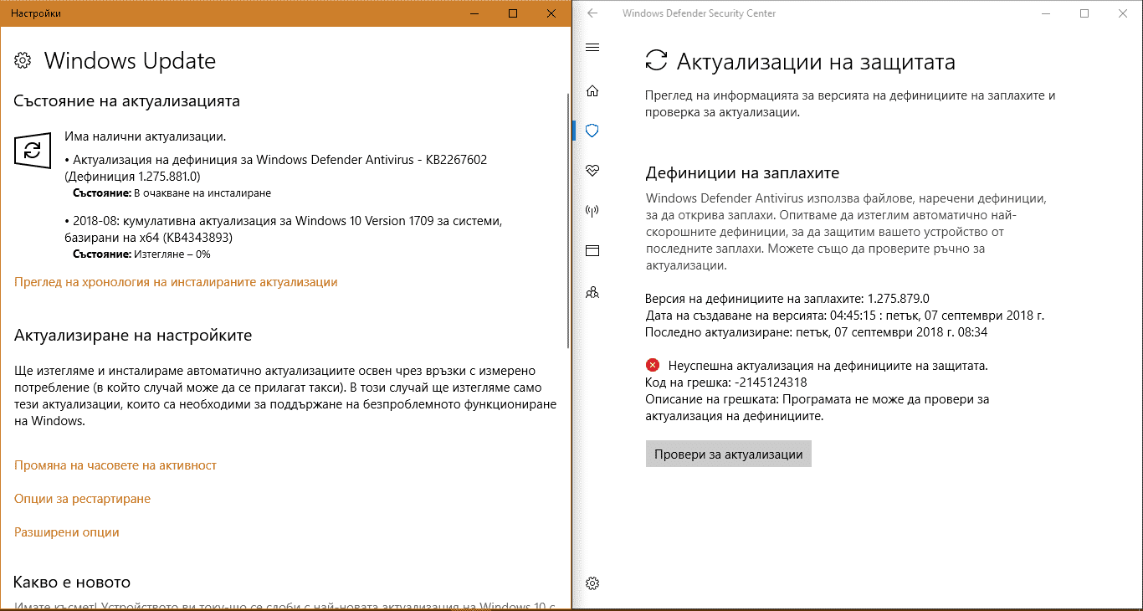Open "Опции за рестартиране" link
Screen dimensions: 1143x611
tap(82, 499)
